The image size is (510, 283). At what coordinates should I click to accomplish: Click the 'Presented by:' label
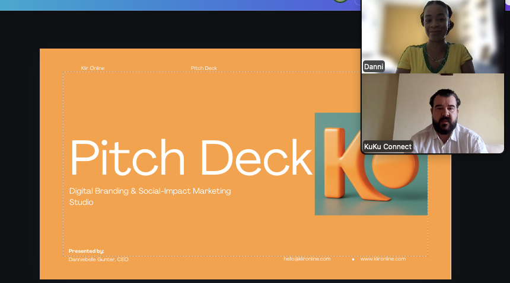click(86, 251)
